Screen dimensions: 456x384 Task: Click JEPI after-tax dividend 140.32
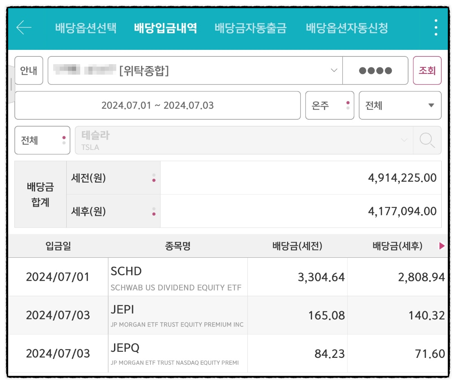tap(427, 315)
